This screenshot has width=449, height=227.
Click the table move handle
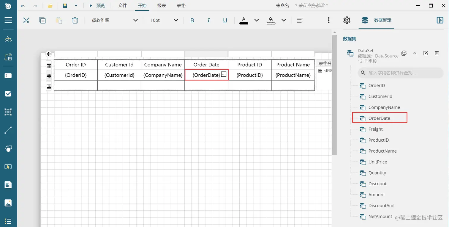point(48,54)
